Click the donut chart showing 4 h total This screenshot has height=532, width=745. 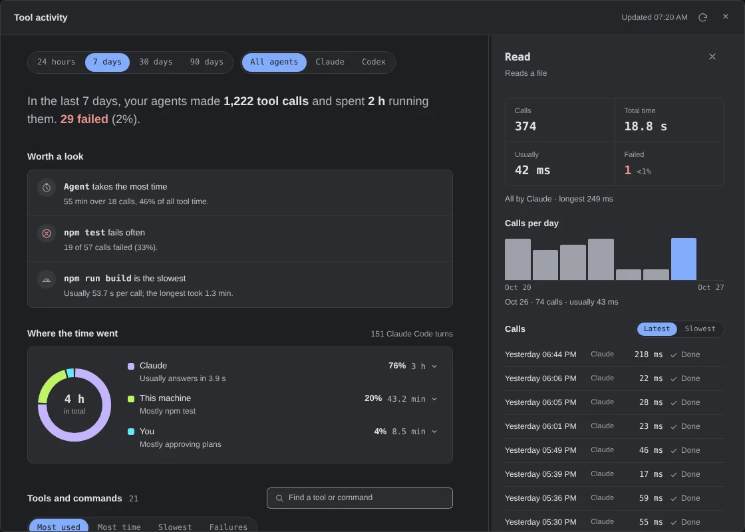click(74, 405)
